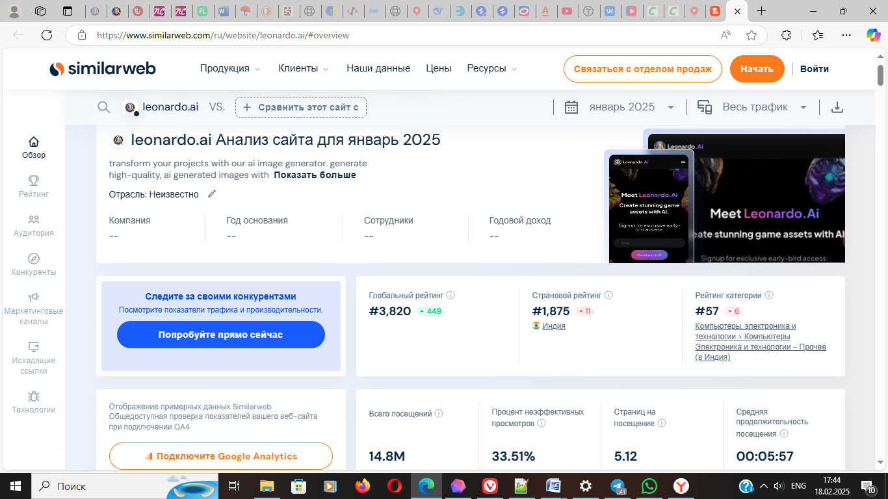Open WhatsApp from the taskbar
Screen dimensions: 888x499
(649, 486)
